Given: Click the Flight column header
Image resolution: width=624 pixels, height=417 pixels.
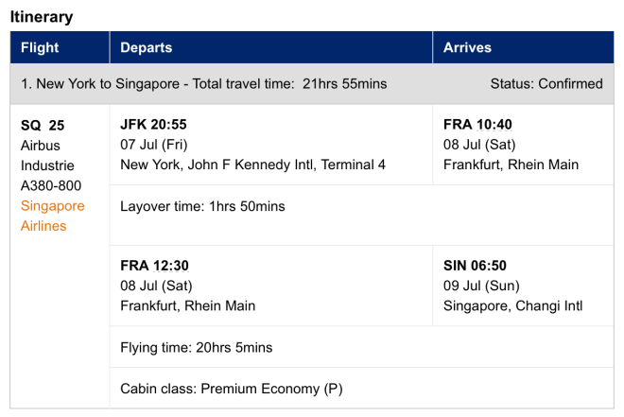Looking at the screenshot, I should point(40,47).
